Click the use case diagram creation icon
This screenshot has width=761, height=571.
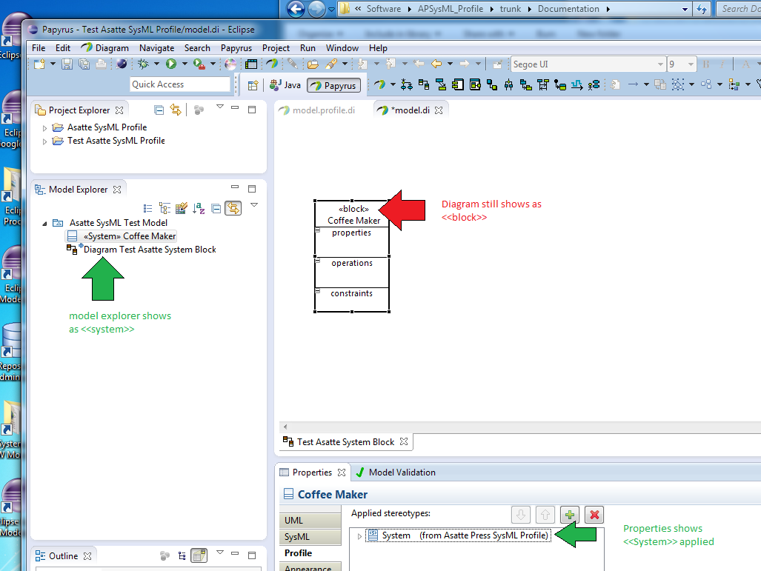tap(594, 85)
